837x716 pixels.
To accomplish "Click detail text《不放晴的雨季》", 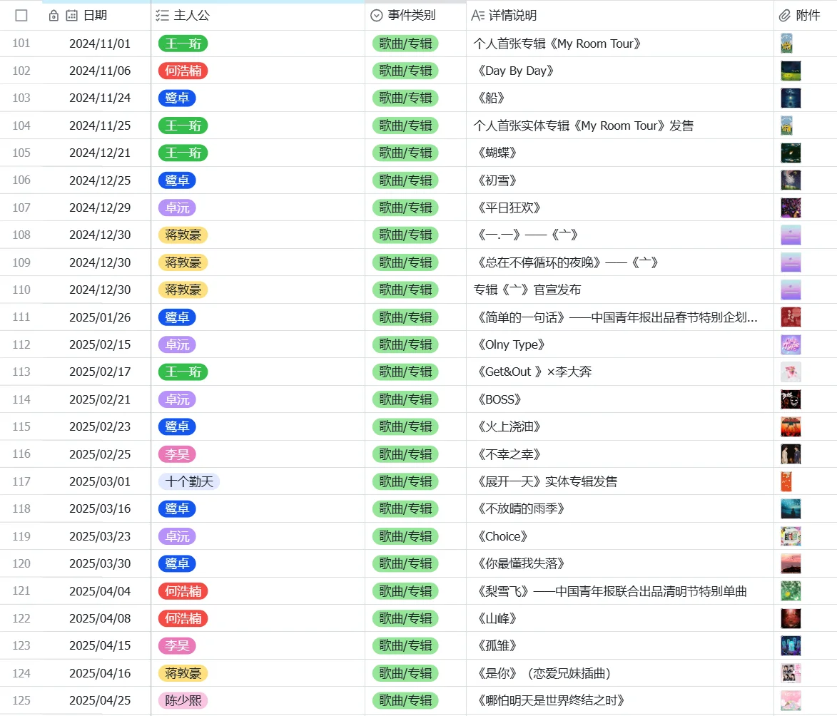I will pos(522,509).
